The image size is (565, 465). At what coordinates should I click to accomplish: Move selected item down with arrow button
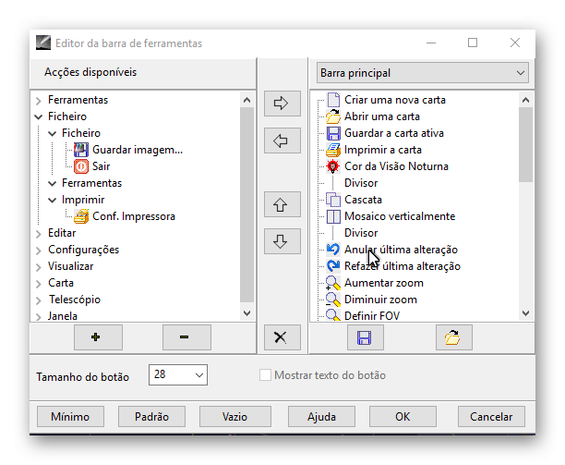pyautogui.click(x=282, y=241)
